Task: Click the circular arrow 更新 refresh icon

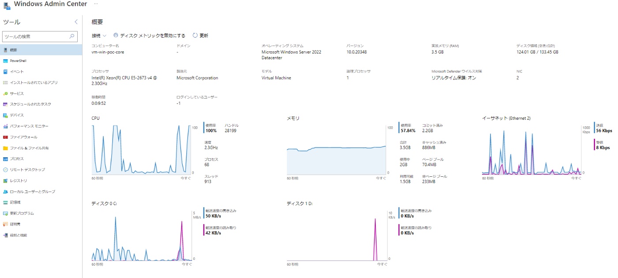Action: click(x=195, y=35)
